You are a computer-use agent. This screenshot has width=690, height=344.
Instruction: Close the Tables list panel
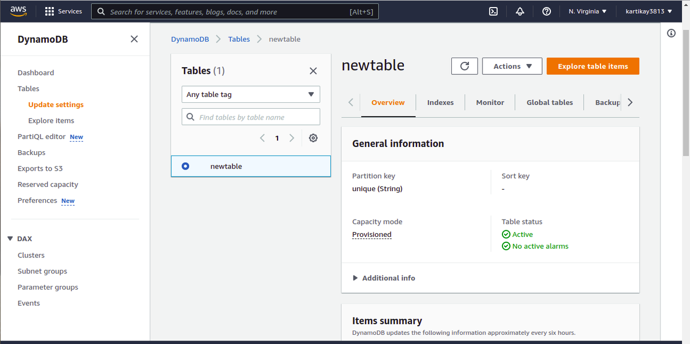coord(313,71)
